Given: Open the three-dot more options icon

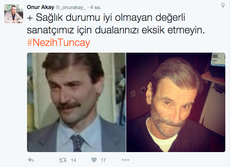Looking at the screenshot, I should 125,160.
